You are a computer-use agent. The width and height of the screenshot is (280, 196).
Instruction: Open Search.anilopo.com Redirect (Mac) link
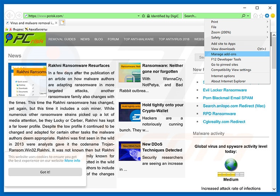(234, 106)
